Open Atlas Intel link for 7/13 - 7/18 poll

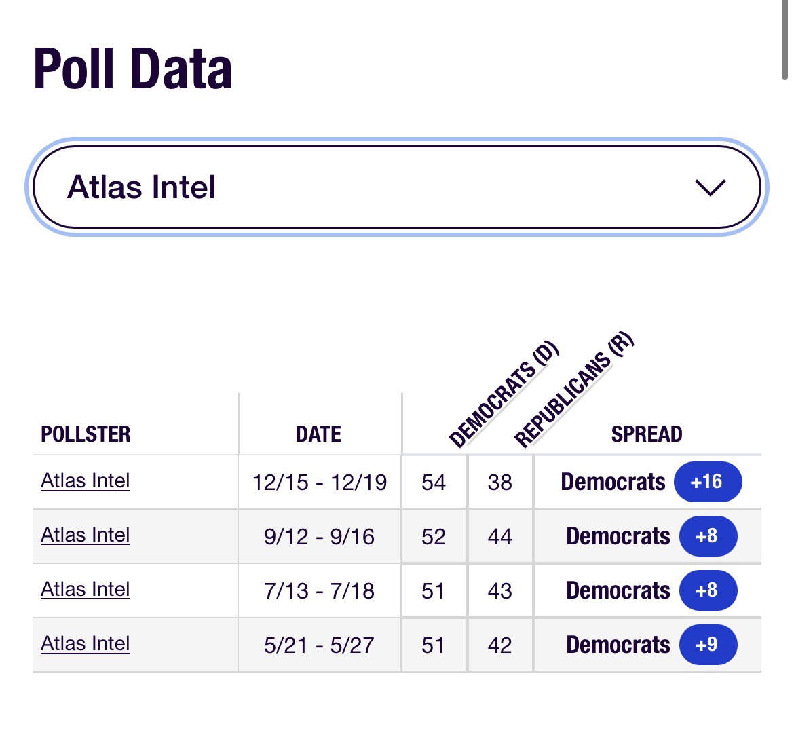[x=86, y=589]
